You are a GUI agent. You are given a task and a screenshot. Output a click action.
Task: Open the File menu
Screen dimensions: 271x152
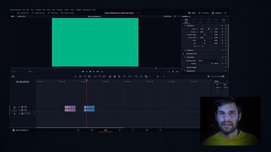[x=24, y=10]
